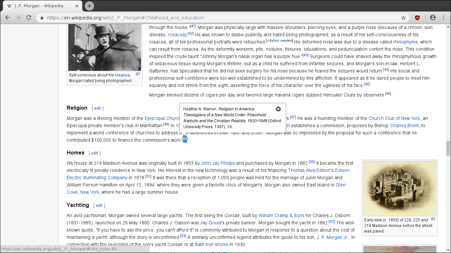Image resolution: width=451 pixels, height=253 pixels.
Task: Click reference [42] superscript
Action: click(191, 33)
